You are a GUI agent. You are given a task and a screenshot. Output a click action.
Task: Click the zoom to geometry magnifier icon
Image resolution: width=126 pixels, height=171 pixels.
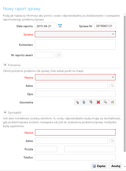coord(105,102)
